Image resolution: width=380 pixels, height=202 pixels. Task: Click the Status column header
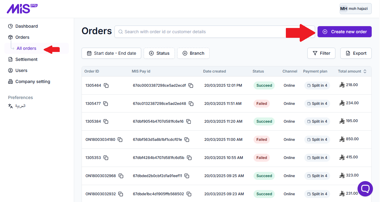pyautogui.click(x=258, y=71)
